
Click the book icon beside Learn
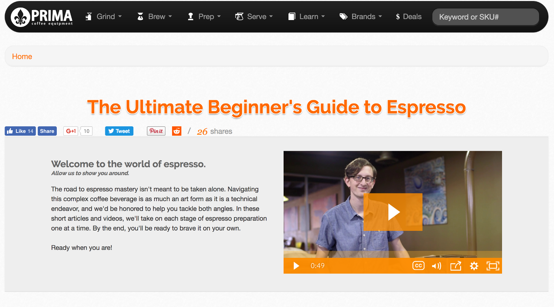(292, 17)
